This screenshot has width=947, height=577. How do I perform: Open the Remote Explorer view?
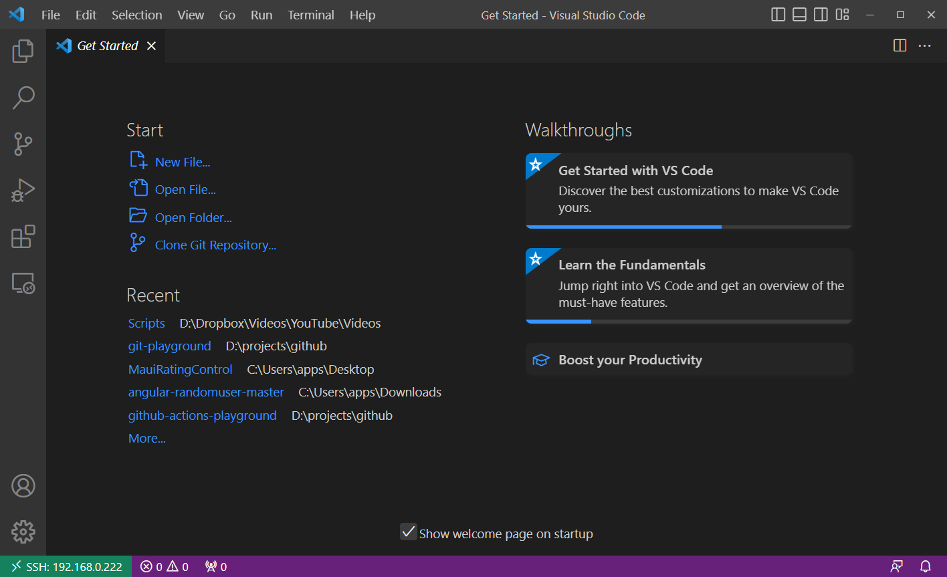coord(23,283)
